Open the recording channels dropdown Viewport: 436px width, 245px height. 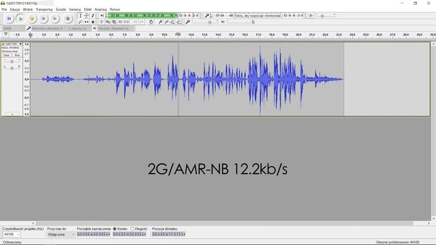coord(79,29)
